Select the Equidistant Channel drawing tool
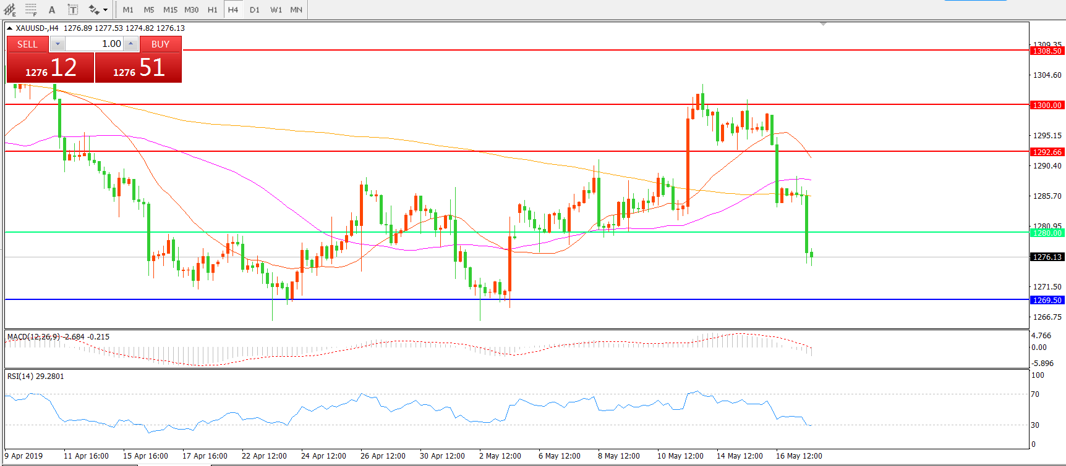1066x466 pixels. (10, 9)
